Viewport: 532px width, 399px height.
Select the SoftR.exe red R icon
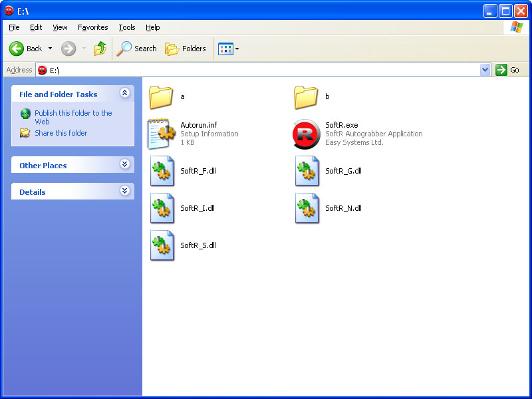pyautogui.click(x=306, y=134)
